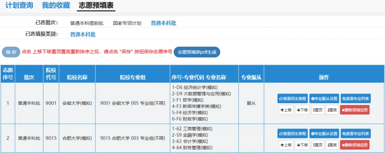This screenshot has height=153, width=385.
Task: Delete 合肥大学 entry via 删除预填信息
Action: pos(354,144)
